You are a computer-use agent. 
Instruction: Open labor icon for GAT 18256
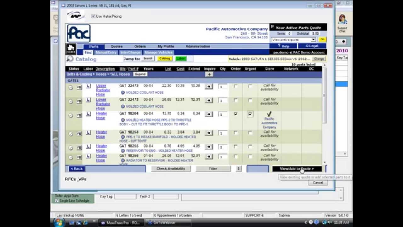(88, 156)
